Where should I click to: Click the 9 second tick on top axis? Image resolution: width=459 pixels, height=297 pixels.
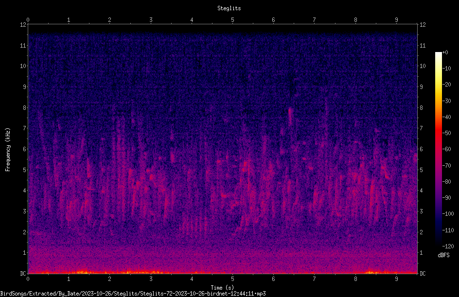click(396, 19)
